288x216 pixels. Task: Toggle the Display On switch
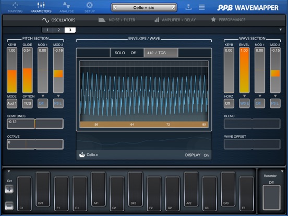point(197,155)
